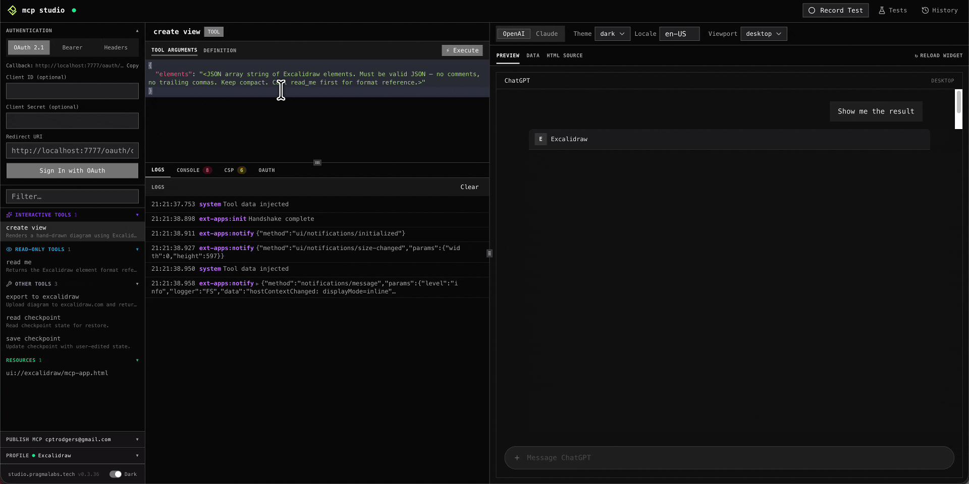Screen dimensions: 969x484
Task: Switch to the Data tab
Action: (533, 55)
